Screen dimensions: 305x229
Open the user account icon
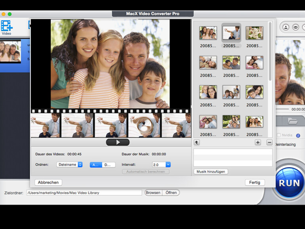pos(285,27)
